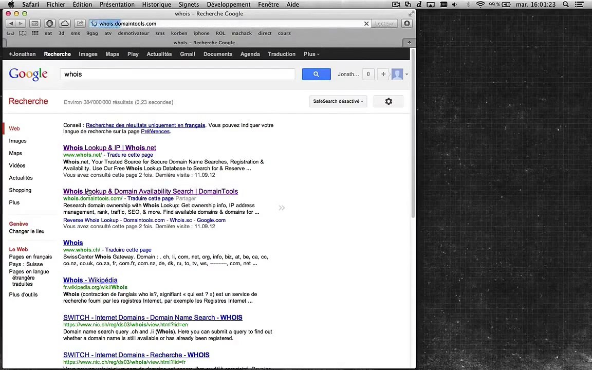The image size is (592, 370).
Task: Go forward with Safari's forward arrow
Action: pos(21,24)
